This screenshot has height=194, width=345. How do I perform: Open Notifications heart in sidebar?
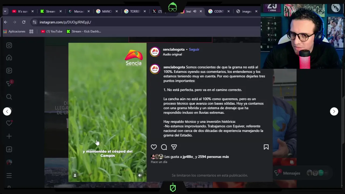[9, 123]
